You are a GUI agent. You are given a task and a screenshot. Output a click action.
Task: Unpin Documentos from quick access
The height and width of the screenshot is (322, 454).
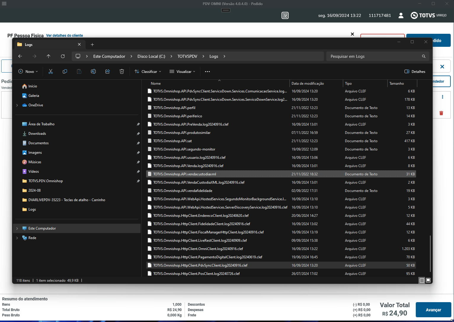point(138,143)
